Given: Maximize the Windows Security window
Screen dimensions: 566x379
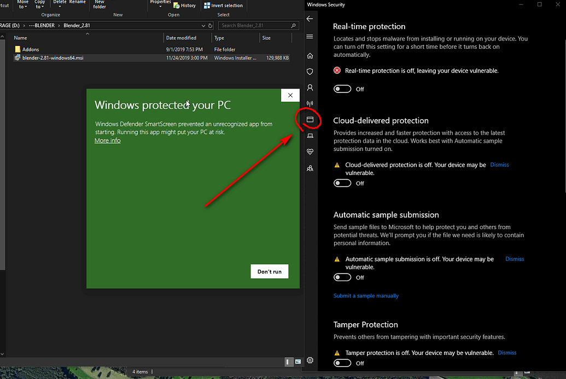Looking at the screenshot, I should [539, 5].
